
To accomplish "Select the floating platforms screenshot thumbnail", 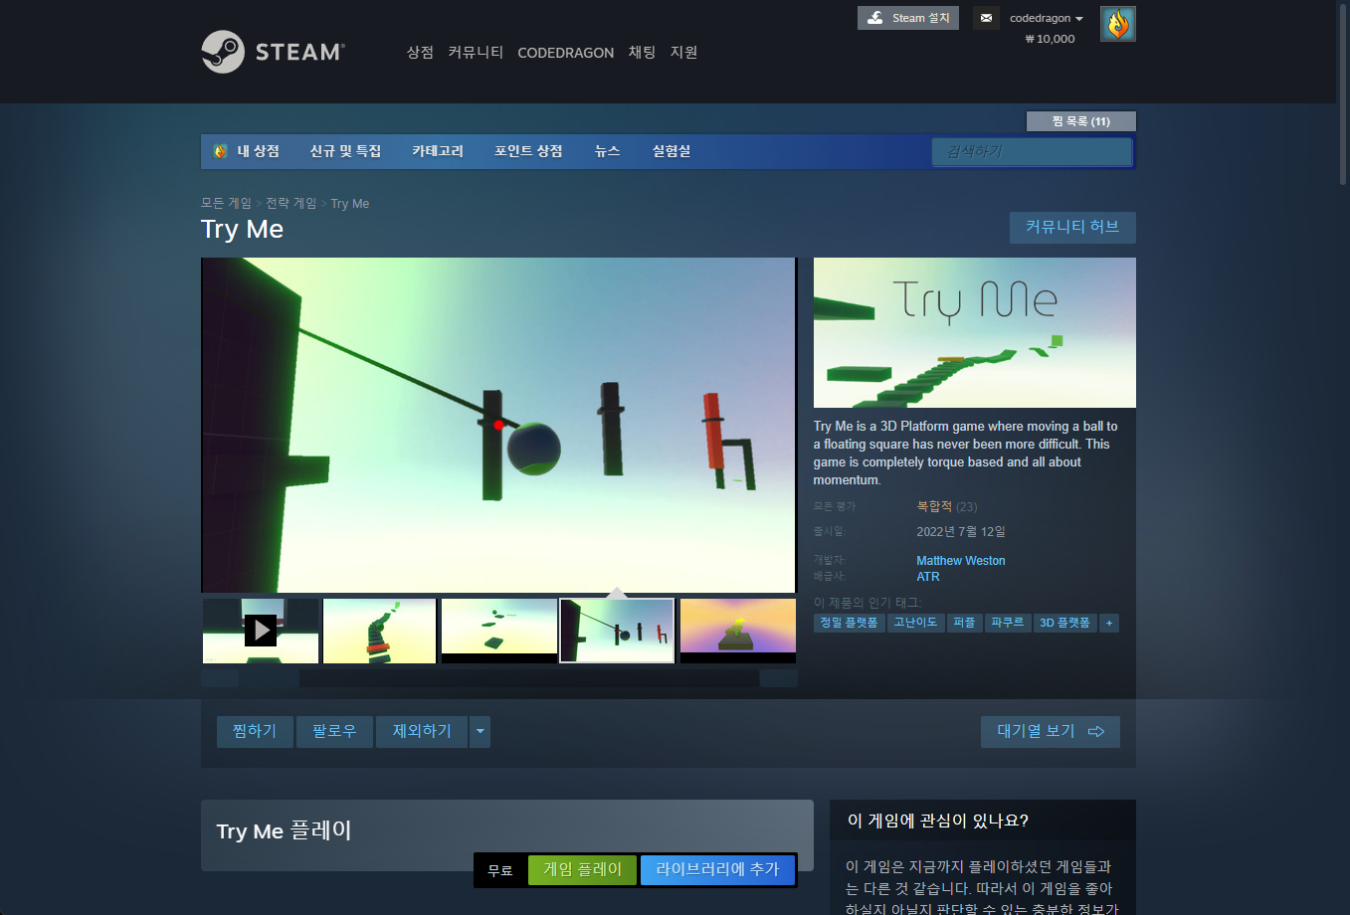I will click(x=498, y=631).
